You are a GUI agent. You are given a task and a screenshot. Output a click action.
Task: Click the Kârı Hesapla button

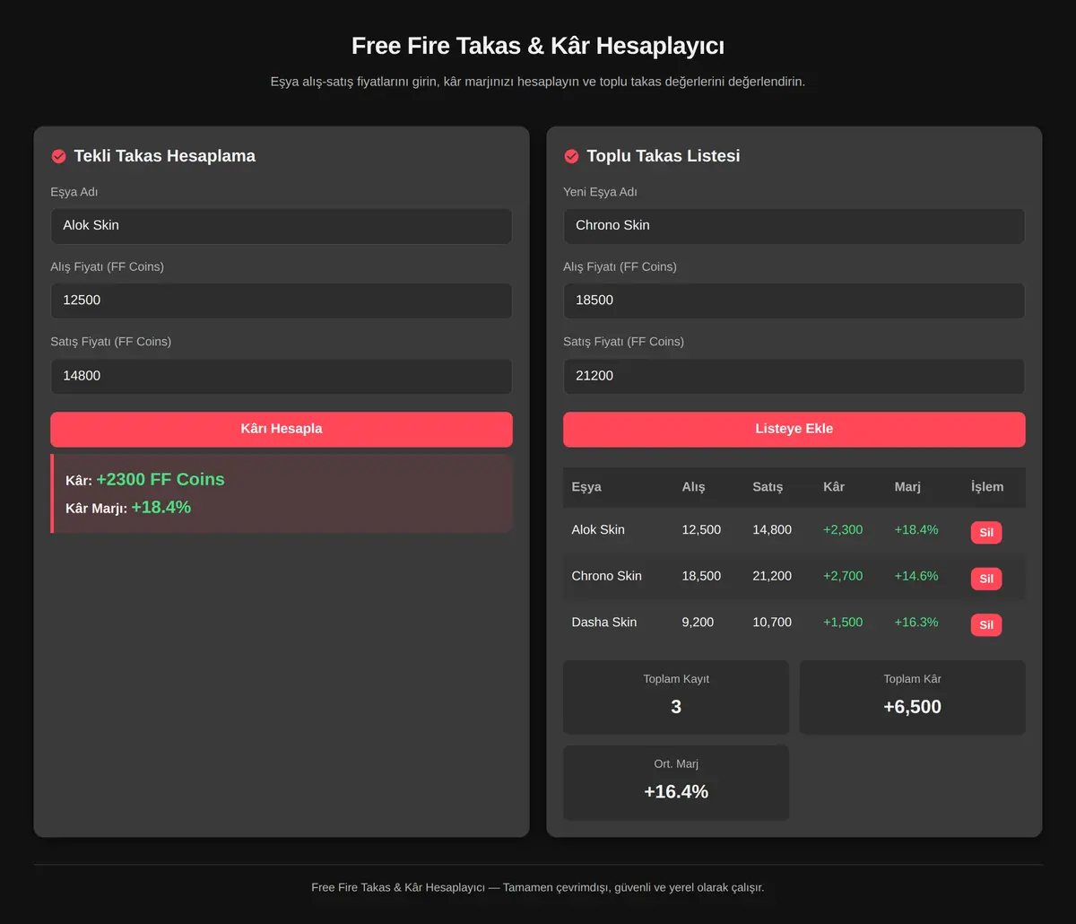282,429
